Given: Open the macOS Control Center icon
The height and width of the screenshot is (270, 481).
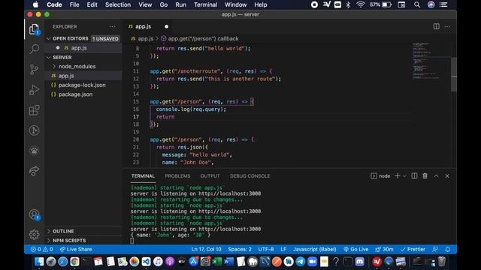Looking at the screenshot, I should click(443, 4).
